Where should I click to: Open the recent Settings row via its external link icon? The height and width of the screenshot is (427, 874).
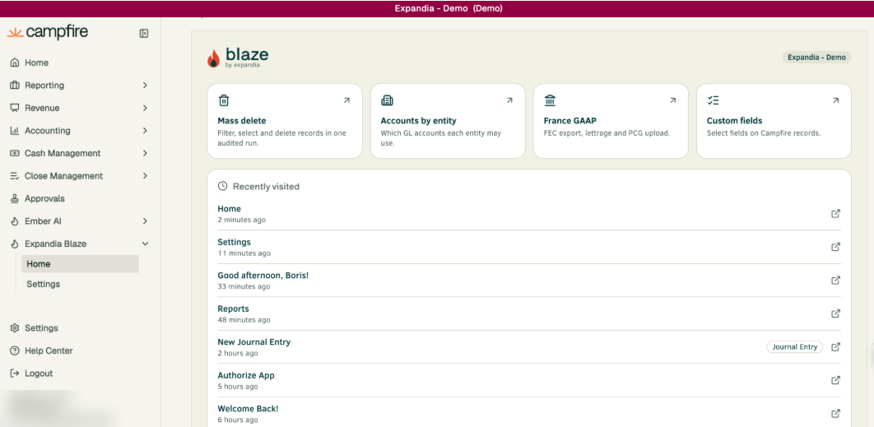835,247
